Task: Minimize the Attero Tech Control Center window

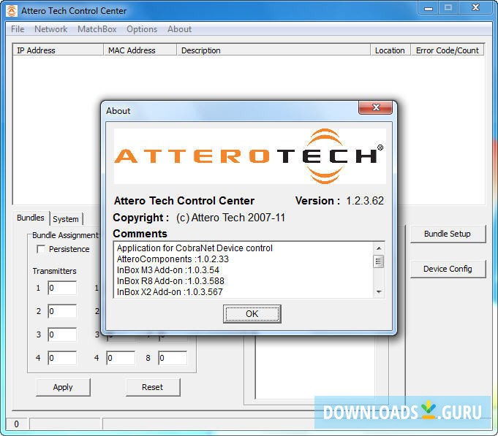Action: pos(429,8)
